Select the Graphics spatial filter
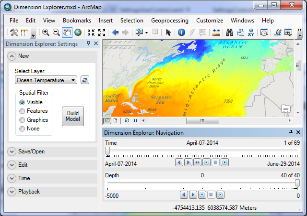Viewport: 307px width, 216px height. (x=22, y=120)
